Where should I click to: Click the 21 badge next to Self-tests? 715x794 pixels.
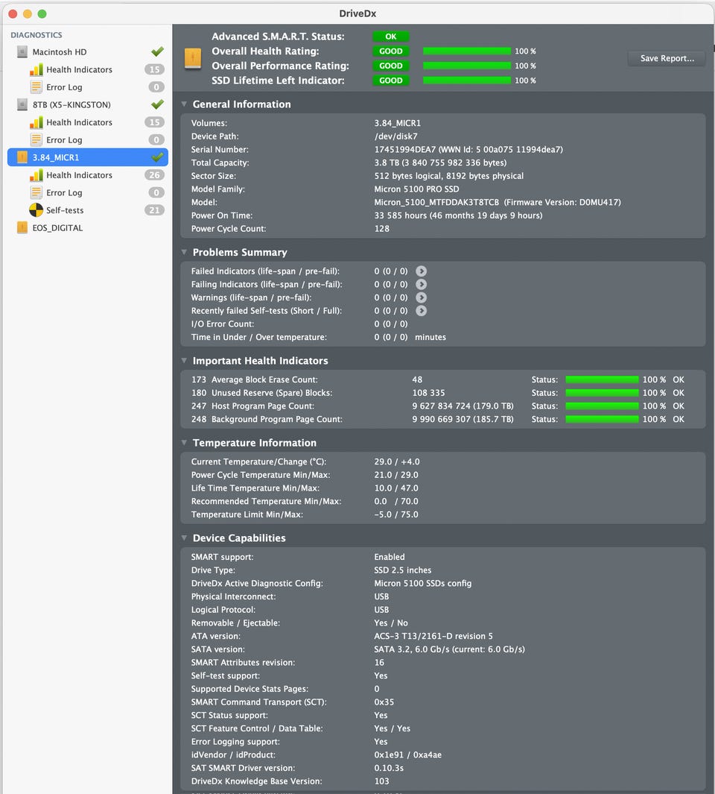tap(154, 209)
